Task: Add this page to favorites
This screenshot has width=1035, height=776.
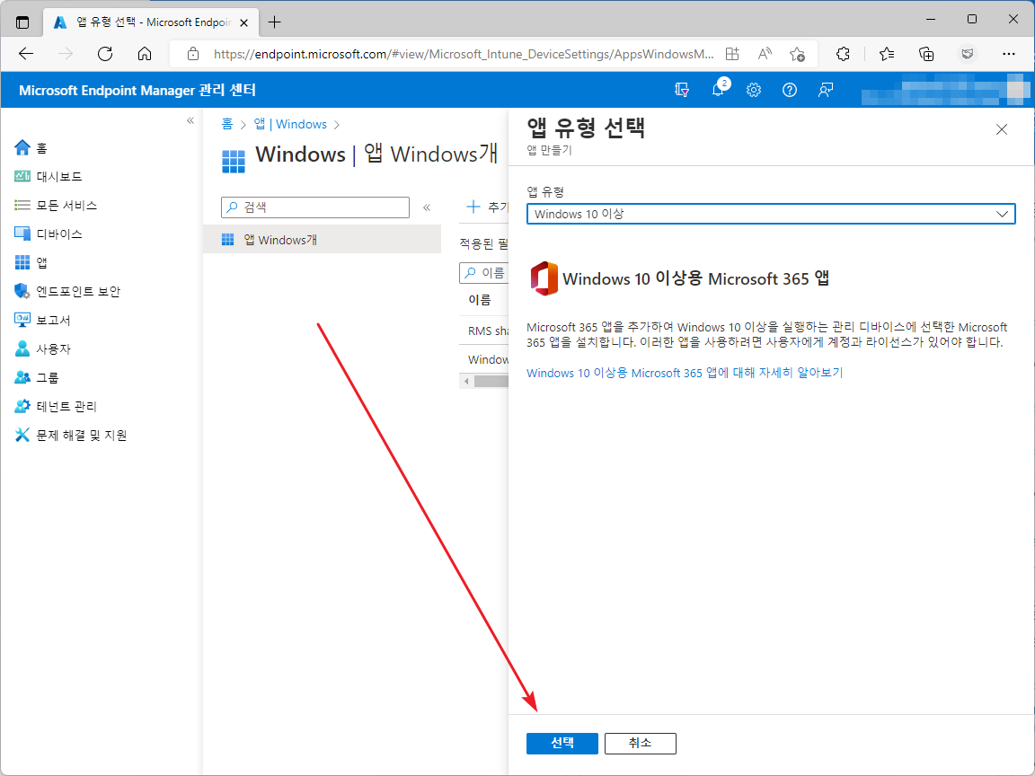Action: (x=798, y=54)
